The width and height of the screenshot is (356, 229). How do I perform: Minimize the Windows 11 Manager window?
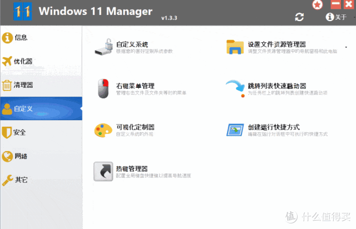(335, 4)
